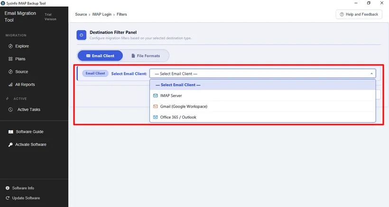Click the Update Software refresh icon
The height and width of the screenshot is (207, 389).
tap(8, 198)
